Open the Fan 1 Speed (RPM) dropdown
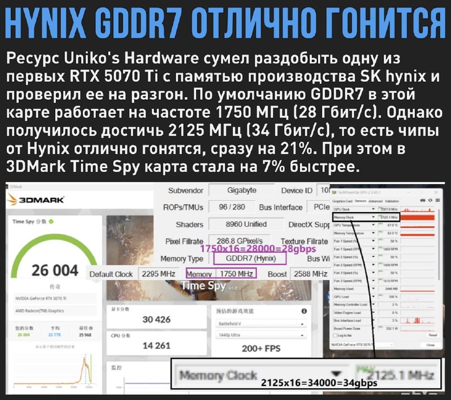This screenshot has height=400, width=451. (373, 249)
